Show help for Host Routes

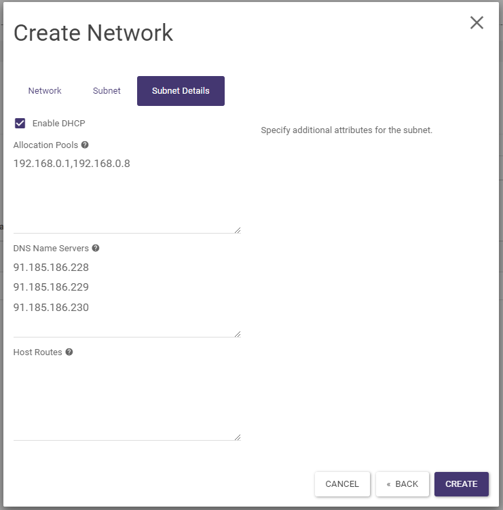69,352
